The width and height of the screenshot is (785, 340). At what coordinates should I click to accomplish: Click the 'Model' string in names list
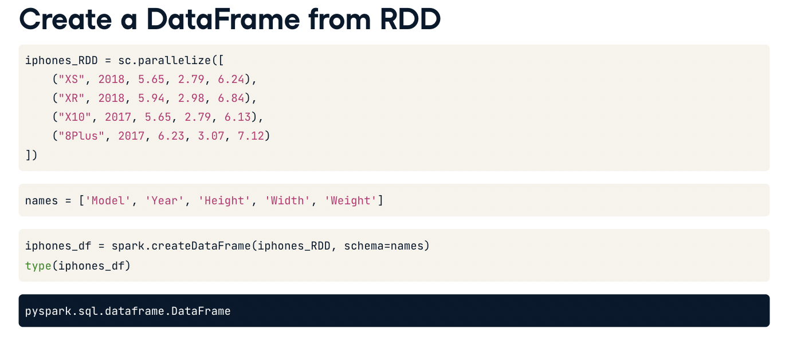click(108, 200)
